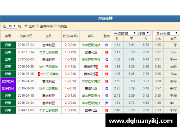
Task: Open score 2-0(1:0) of 2016-01-10 match
Action: click(x=71, y=96)
